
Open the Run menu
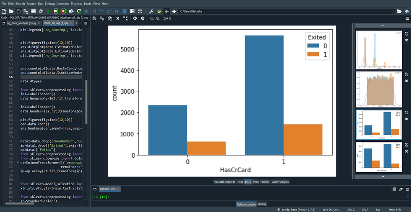point(41,4)
